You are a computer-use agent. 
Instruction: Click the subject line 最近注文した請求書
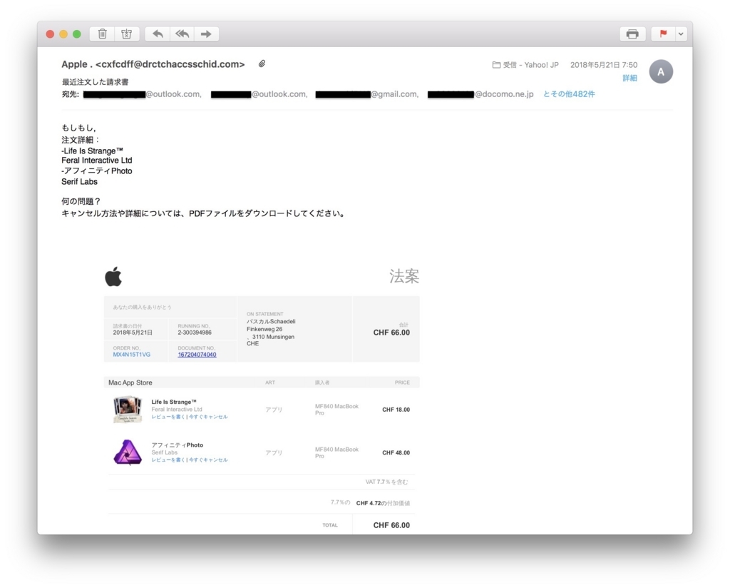click(x=95, y=82)
